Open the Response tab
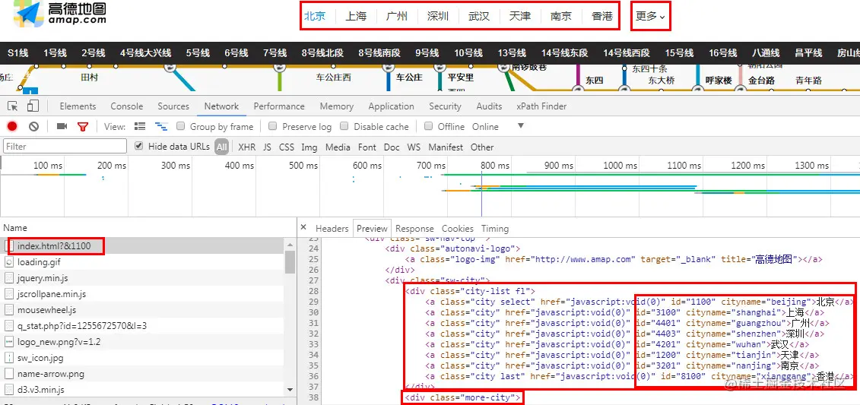 click(x=414, y=229)
